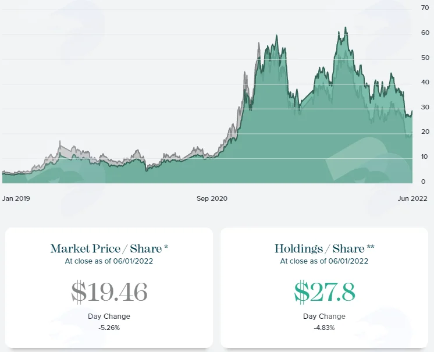Click the -5.26% day change figure

click(x=109, y=328)
